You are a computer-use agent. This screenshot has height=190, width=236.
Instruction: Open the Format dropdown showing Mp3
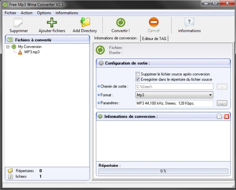click(x=174, y=95)
